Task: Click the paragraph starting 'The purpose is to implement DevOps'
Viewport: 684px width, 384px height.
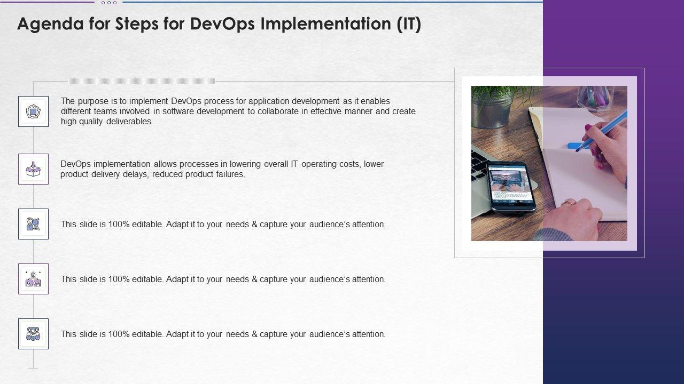Action: tap(238, 111)
